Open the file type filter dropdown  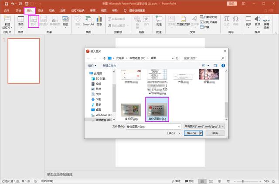(204, 126)
